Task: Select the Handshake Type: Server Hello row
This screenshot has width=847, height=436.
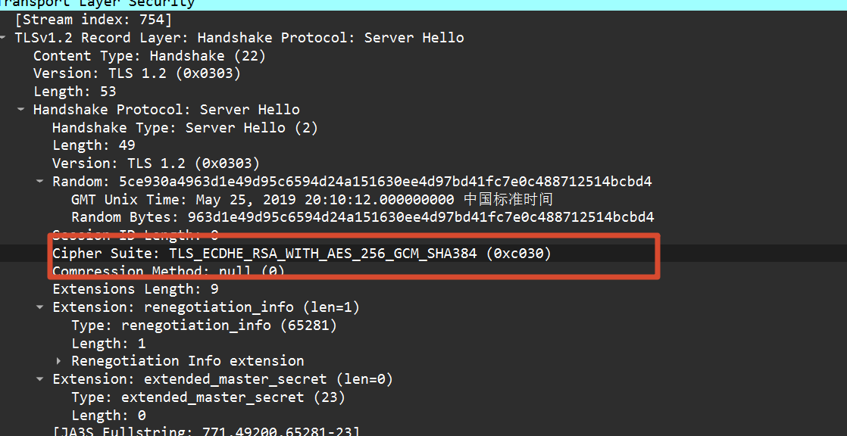Action: 186,128
